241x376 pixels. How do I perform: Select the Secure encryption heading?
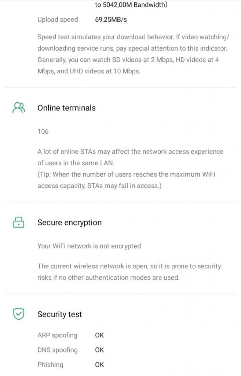(x=69, y=223)
